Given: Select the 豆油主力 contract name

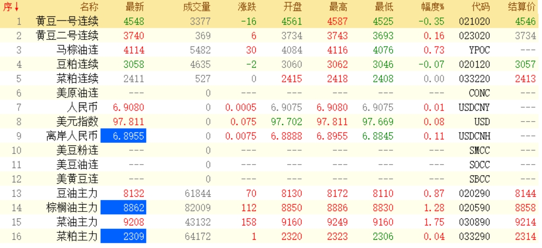Looking at the screenshot, I should click(x=77, y=193).
